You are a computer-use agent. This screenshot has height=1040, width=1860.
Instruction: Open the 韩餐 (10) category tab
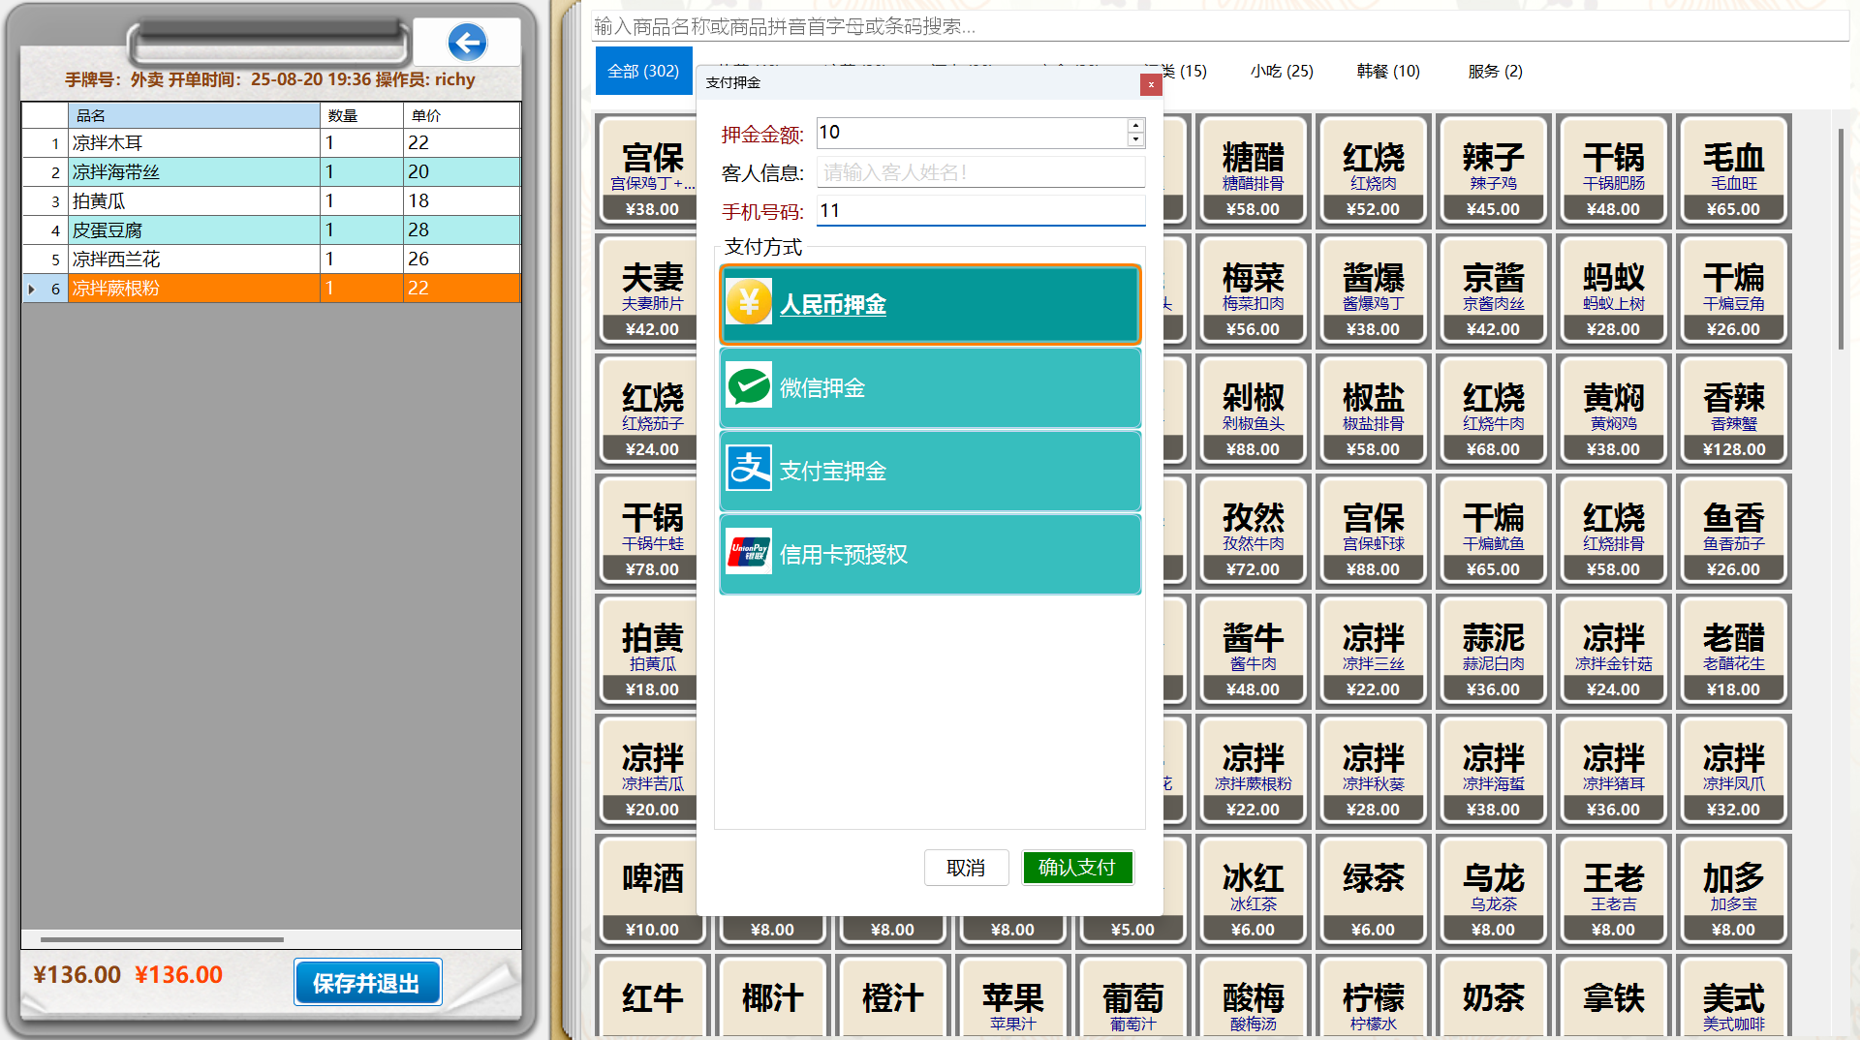[1387, 71]
